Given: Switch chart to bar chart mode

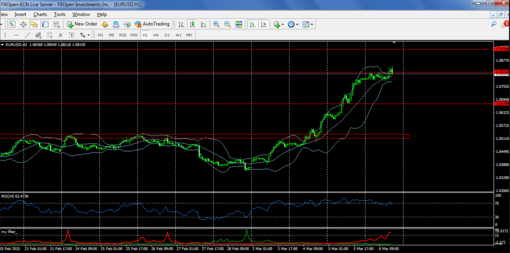Looking at the screenshot, I should coord(181,24).
